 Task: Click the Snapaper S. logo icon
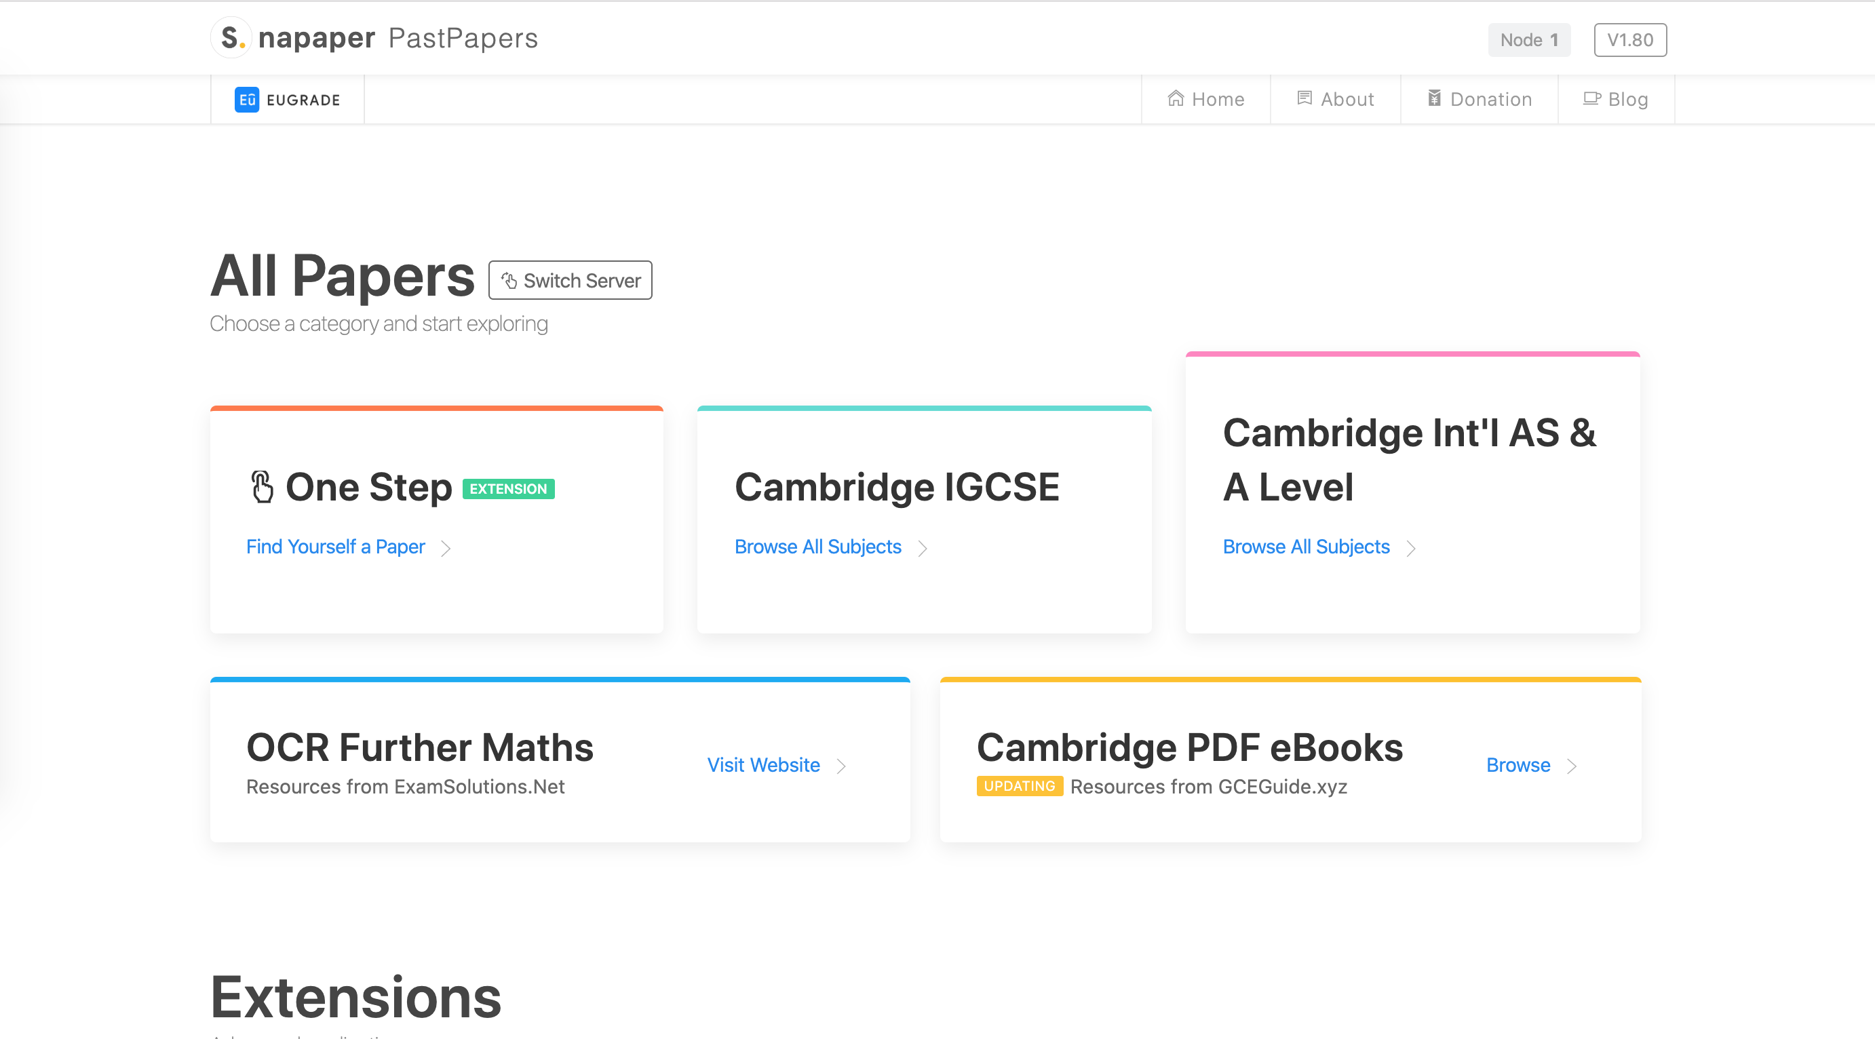pyautogui.click(x=231, y=38)
